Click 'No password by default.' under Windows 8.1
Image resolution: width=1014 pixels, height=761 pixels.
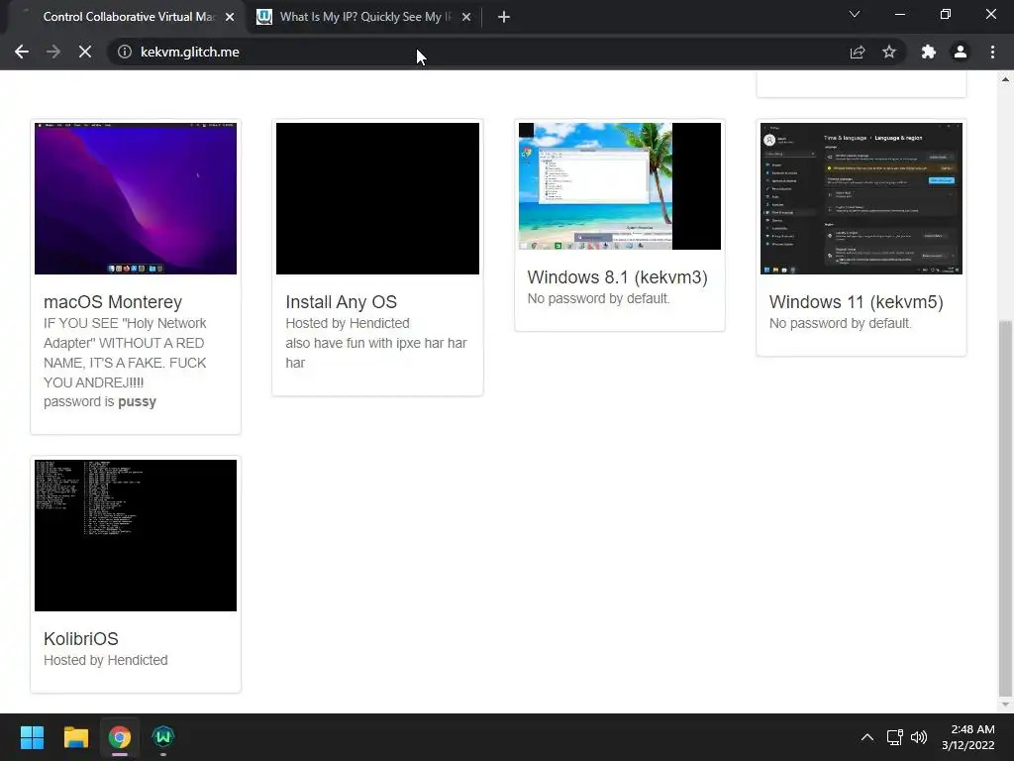[x=599, y=298]
